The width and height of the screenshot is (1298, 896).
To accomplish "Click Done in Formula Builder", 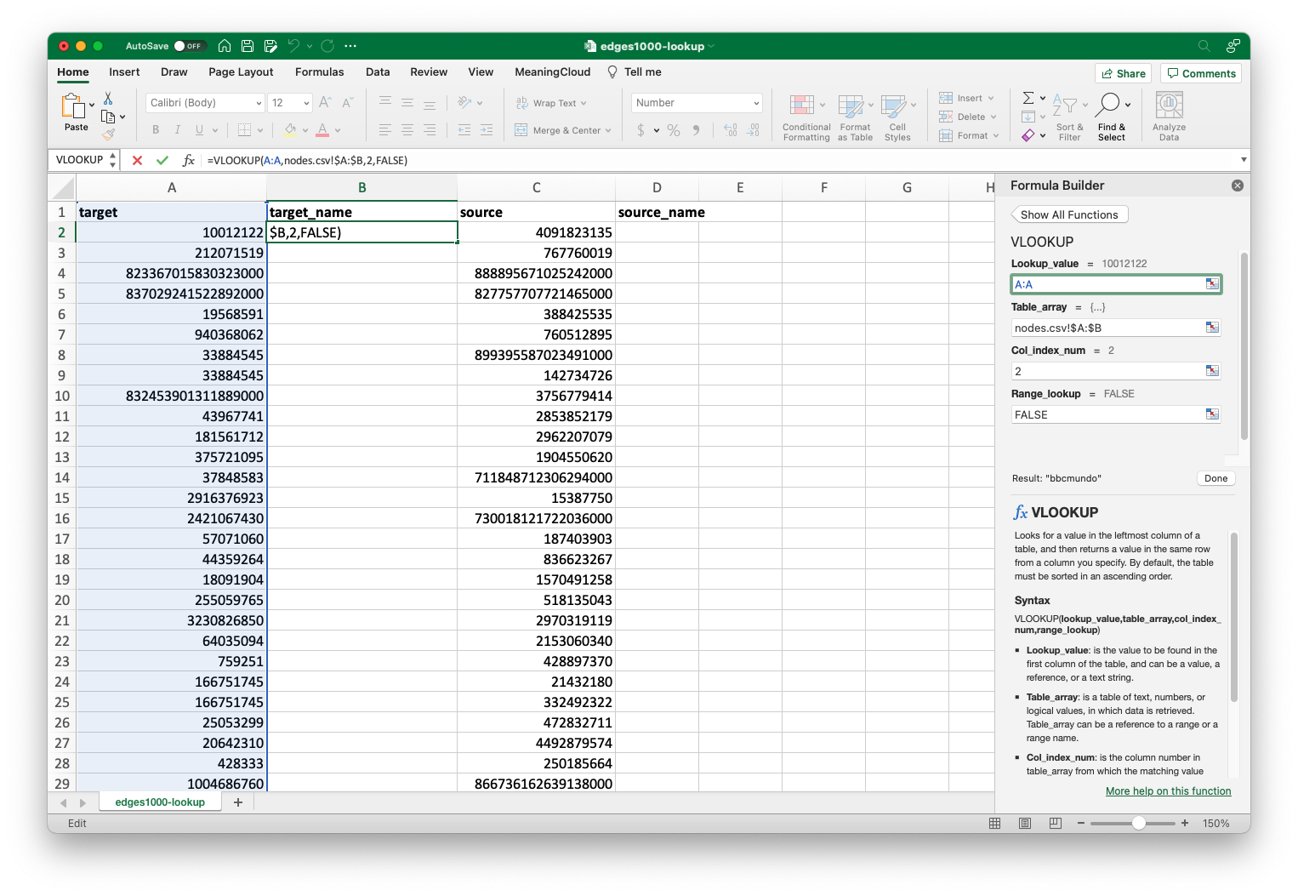I will [1215, 478].
